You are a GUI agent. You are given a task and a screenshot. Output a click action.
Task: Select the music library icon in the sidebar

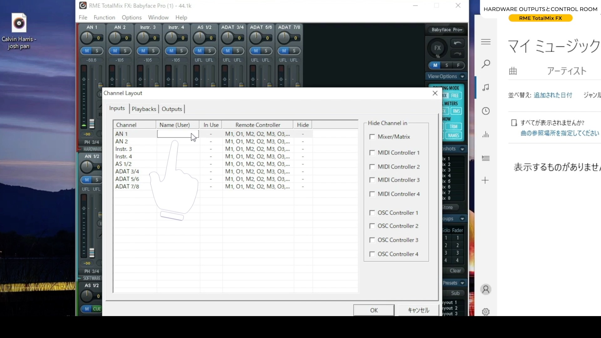pos(486,87)
